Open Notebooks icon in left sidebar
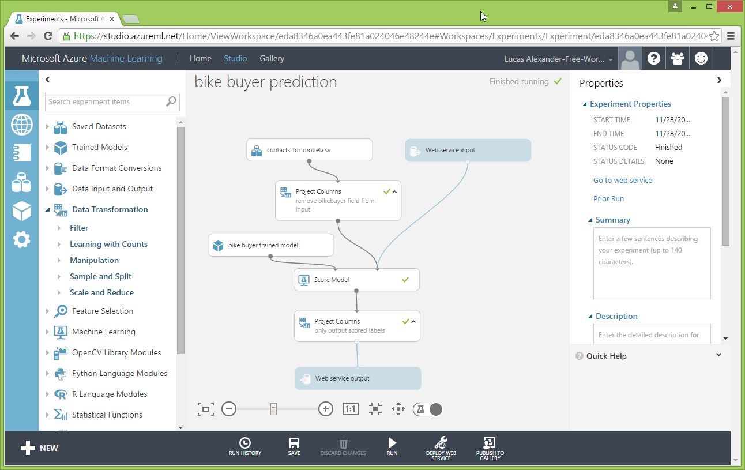Image resolution: width=745 pixels, height=470 pixels. coord(21,153)
